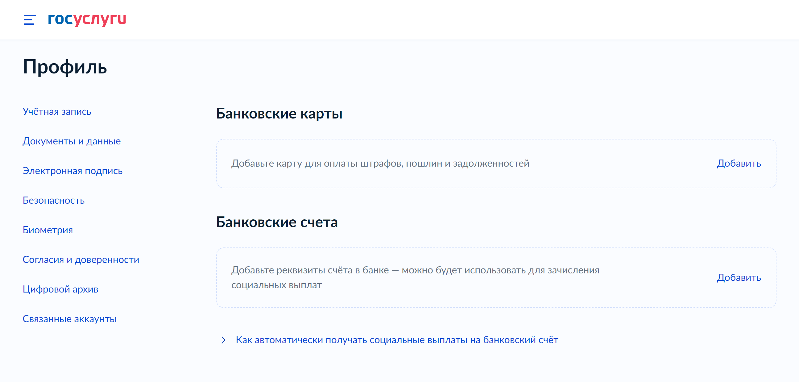
Task: Select Безопасность in sidebar
Action: 54,201
